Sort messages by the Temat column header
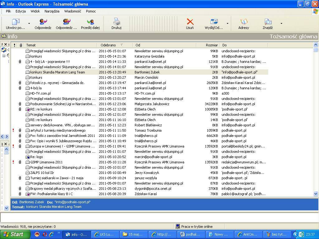 (60, 45)
